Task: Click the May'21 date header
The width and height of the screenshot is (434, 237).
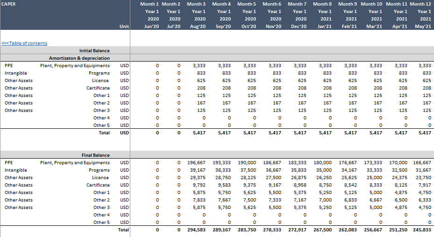Action: (423, 27)
